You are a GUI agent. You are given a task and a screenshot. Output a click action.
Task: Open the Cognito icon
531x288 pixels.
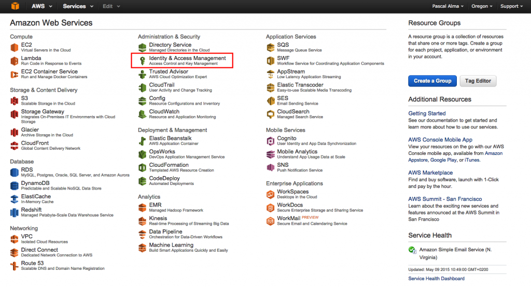pyautogui.click(x=270, y=141)
